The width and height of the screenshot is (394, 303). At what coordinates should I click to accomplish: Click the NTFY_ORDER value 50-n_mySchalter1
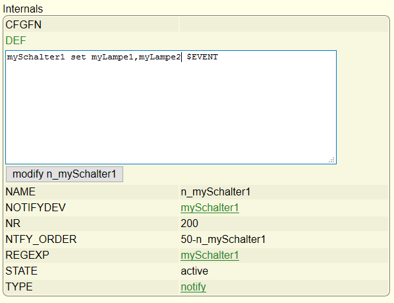click(x=223, y=240)
